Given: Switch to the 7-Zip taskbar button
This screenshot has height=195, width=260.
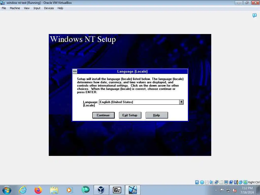Looking at the screenshot, I should [117, 190].
